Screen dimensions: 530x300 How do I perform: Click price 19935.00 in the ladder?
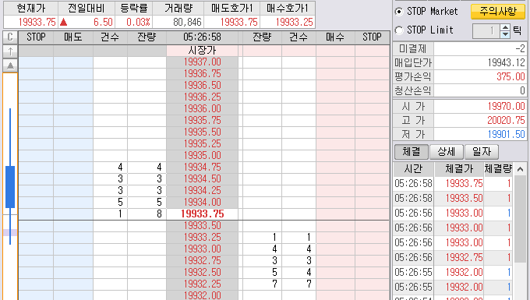coord(202,155)
